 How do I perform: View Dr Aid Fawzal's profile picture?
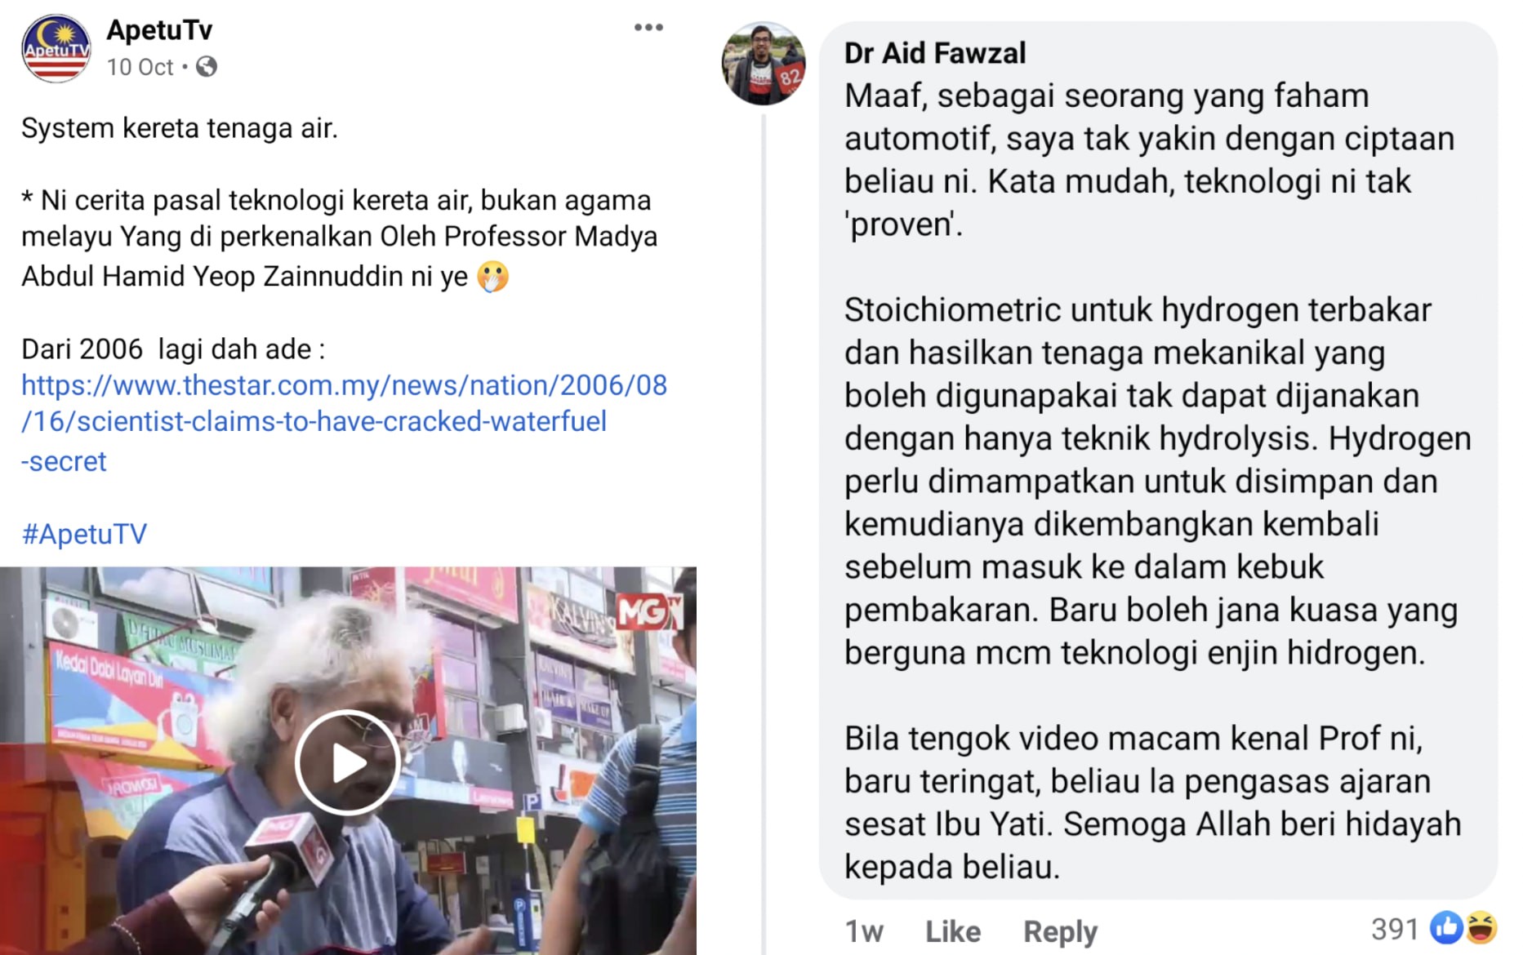[x=764, y=64]
